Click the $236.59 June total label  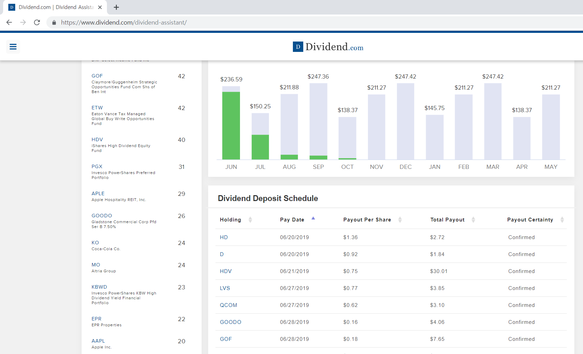click(231, 79)
